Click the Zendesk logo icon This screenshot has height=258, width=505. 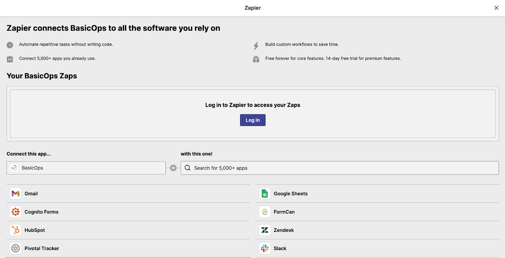(x=265, y=230)
